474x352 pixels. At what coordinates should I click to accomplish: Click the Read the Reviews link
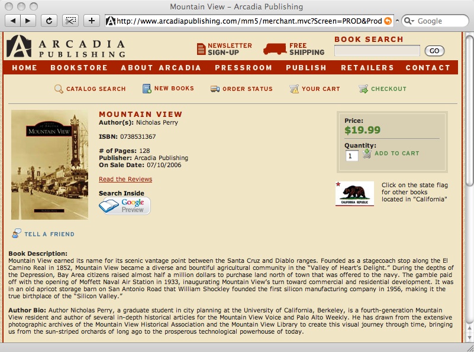point(125,179)
